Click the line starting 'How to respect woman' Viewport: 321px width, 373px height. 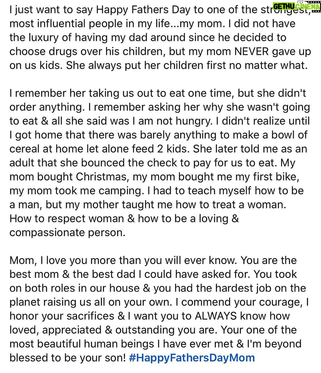[124, 218]
